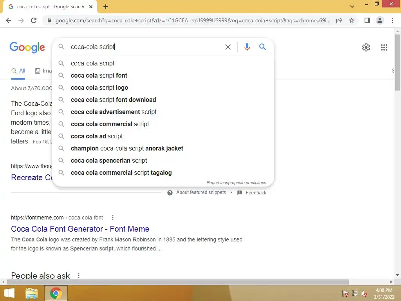Pick 'coca cola script font download' suggestion
The image size is (401, 301).
click(x=163, y=100)
